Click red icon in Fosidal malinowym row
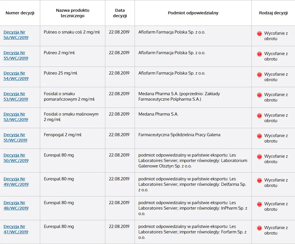This screenshot has height=244, width=295. [259, 116]
